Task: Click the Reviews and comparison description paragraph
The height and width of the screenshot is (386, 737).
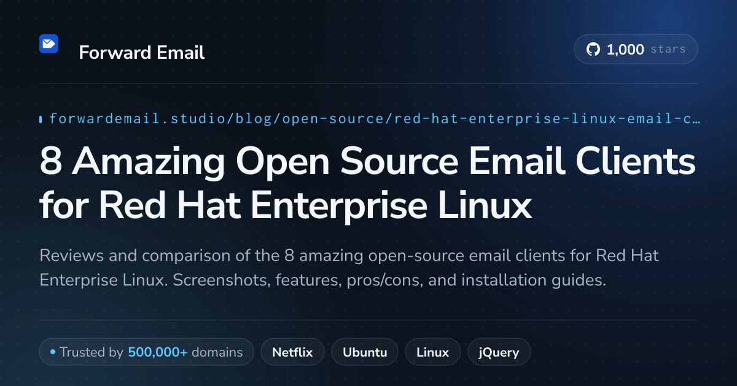Action: [x=349, y=268]
